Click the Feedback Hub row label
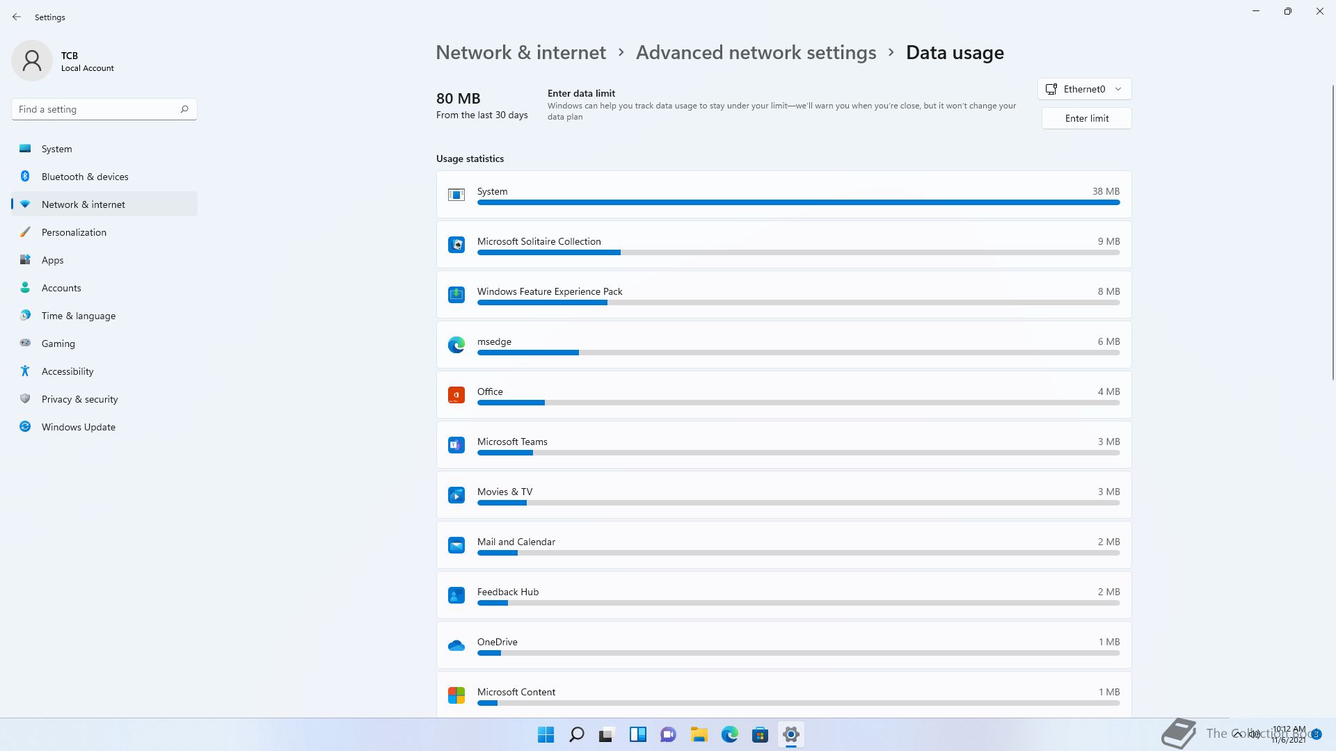Image resolution: width=1336 pixels, height=751 pixels. click(x=508, y=592)
